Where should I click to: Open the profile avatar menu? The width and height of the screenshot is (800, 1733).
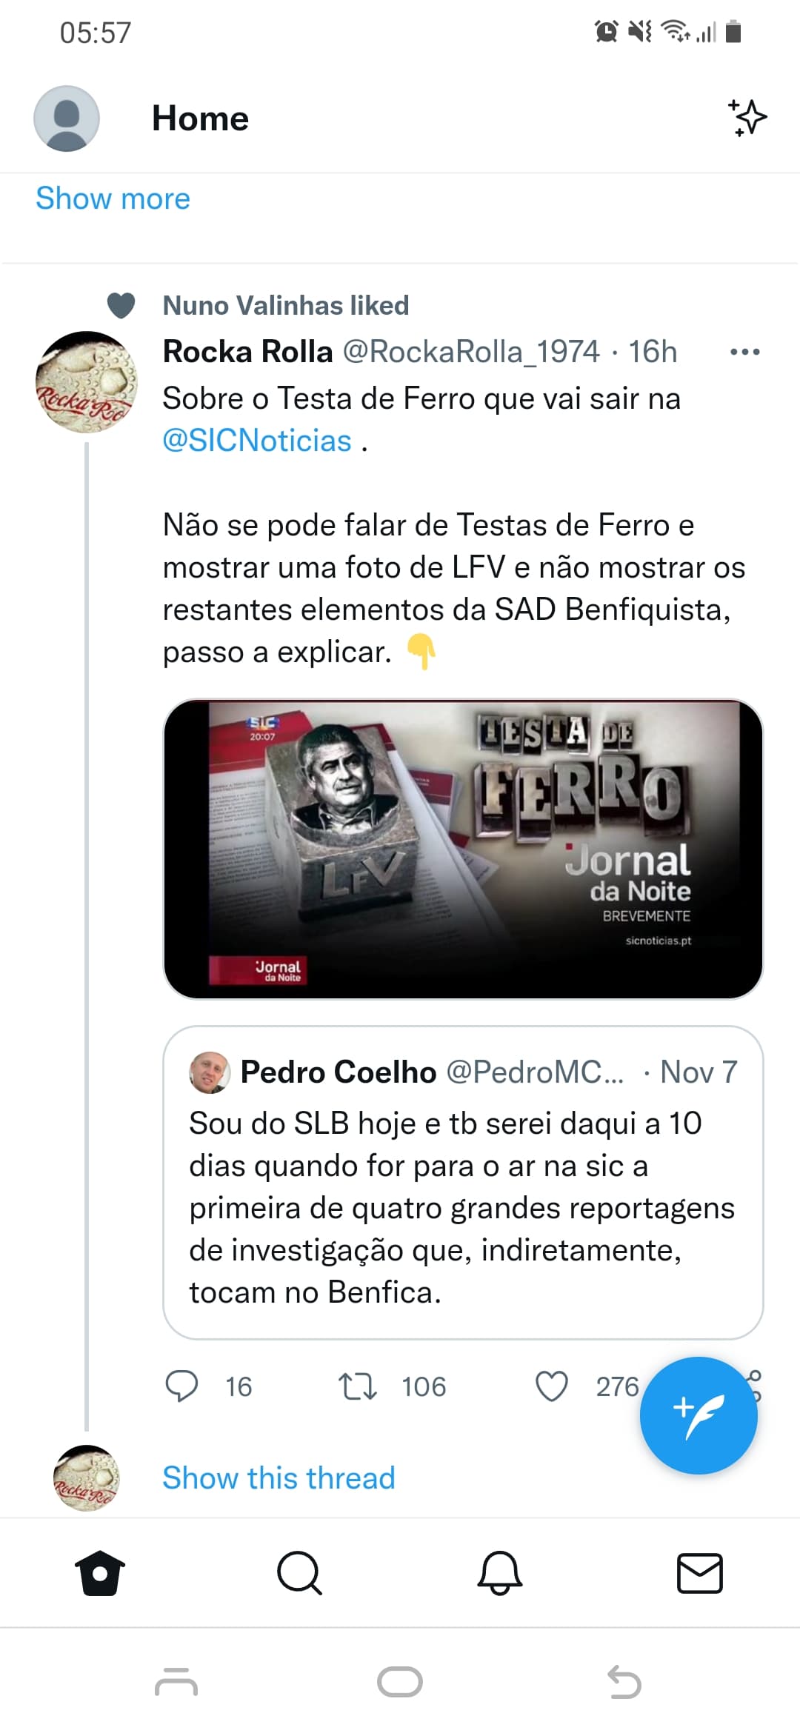[x=67, y=118]
